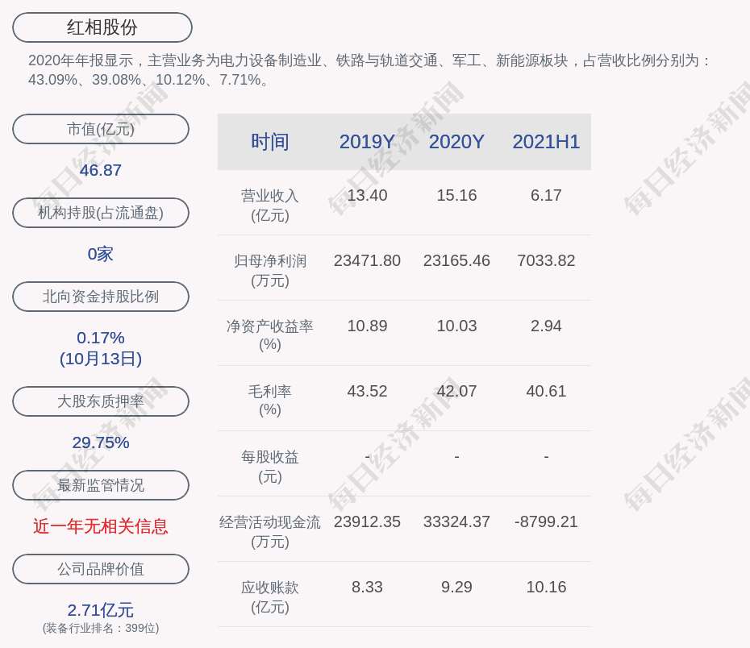Click the 大股东质押率 label pill

pyautogui.click(x=101, y=401)
